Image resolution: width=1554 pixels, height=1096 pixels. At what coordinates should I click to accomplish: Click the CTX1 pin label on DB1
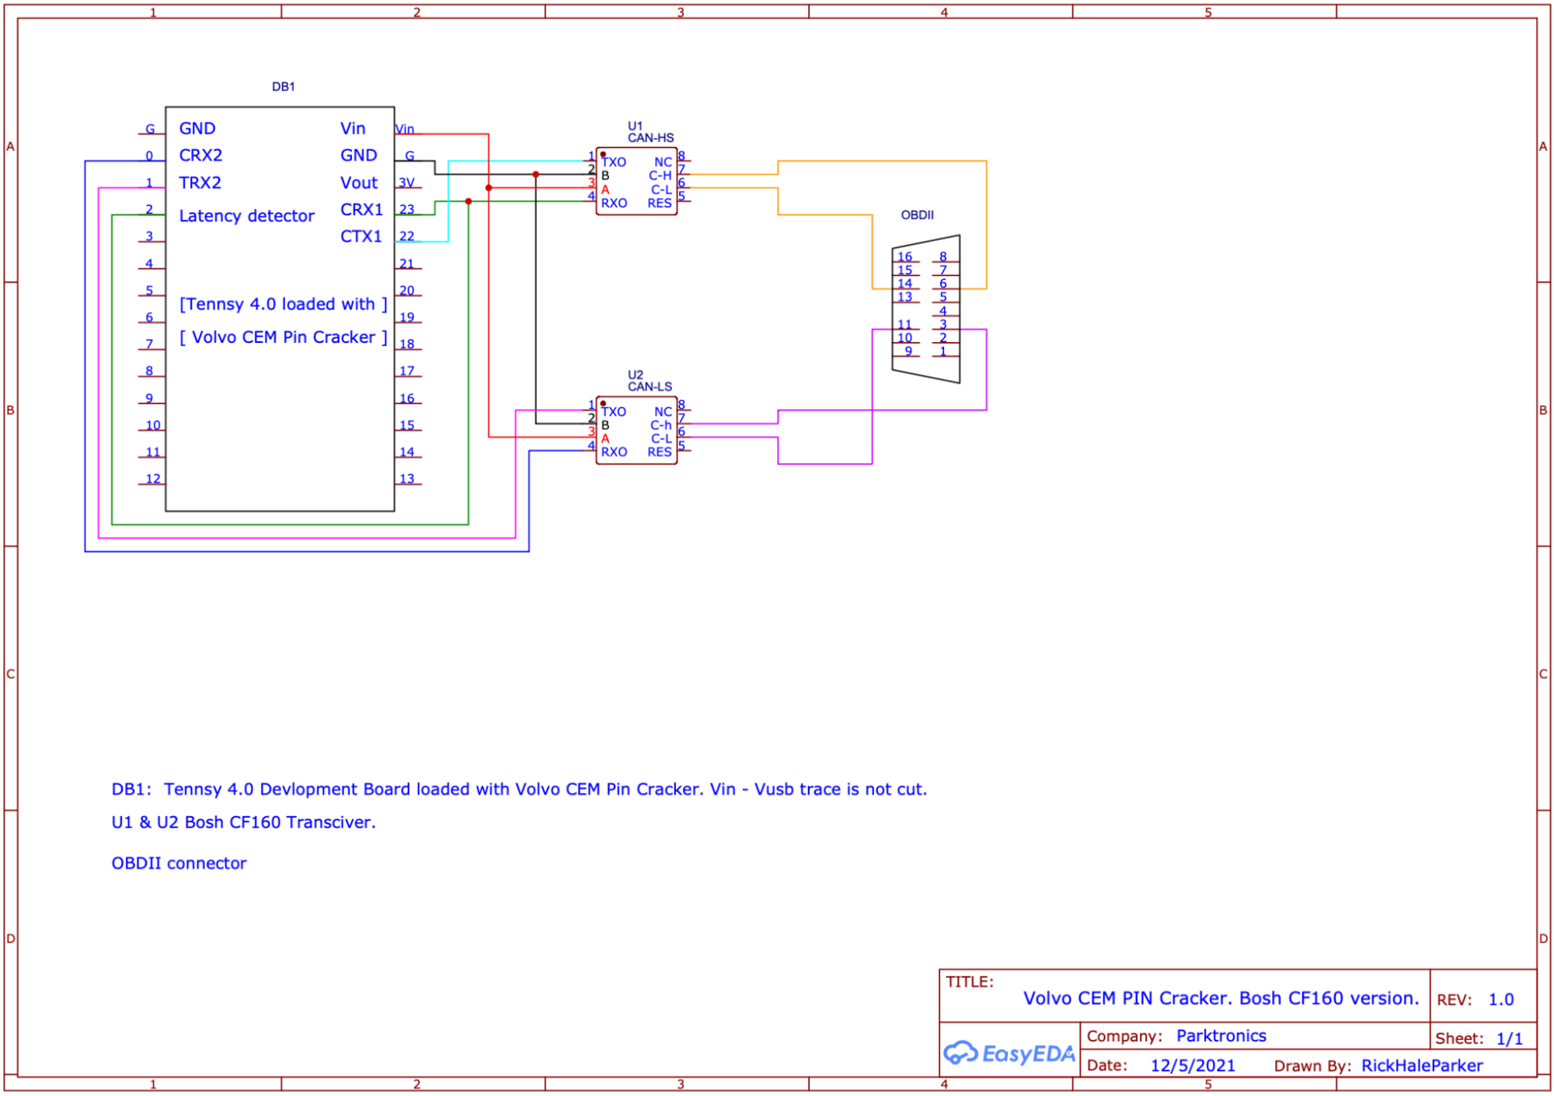(x=361, y=236)
